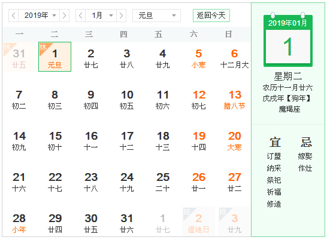Go to previous month arrow
327x240 pixels.
point(80,16)
